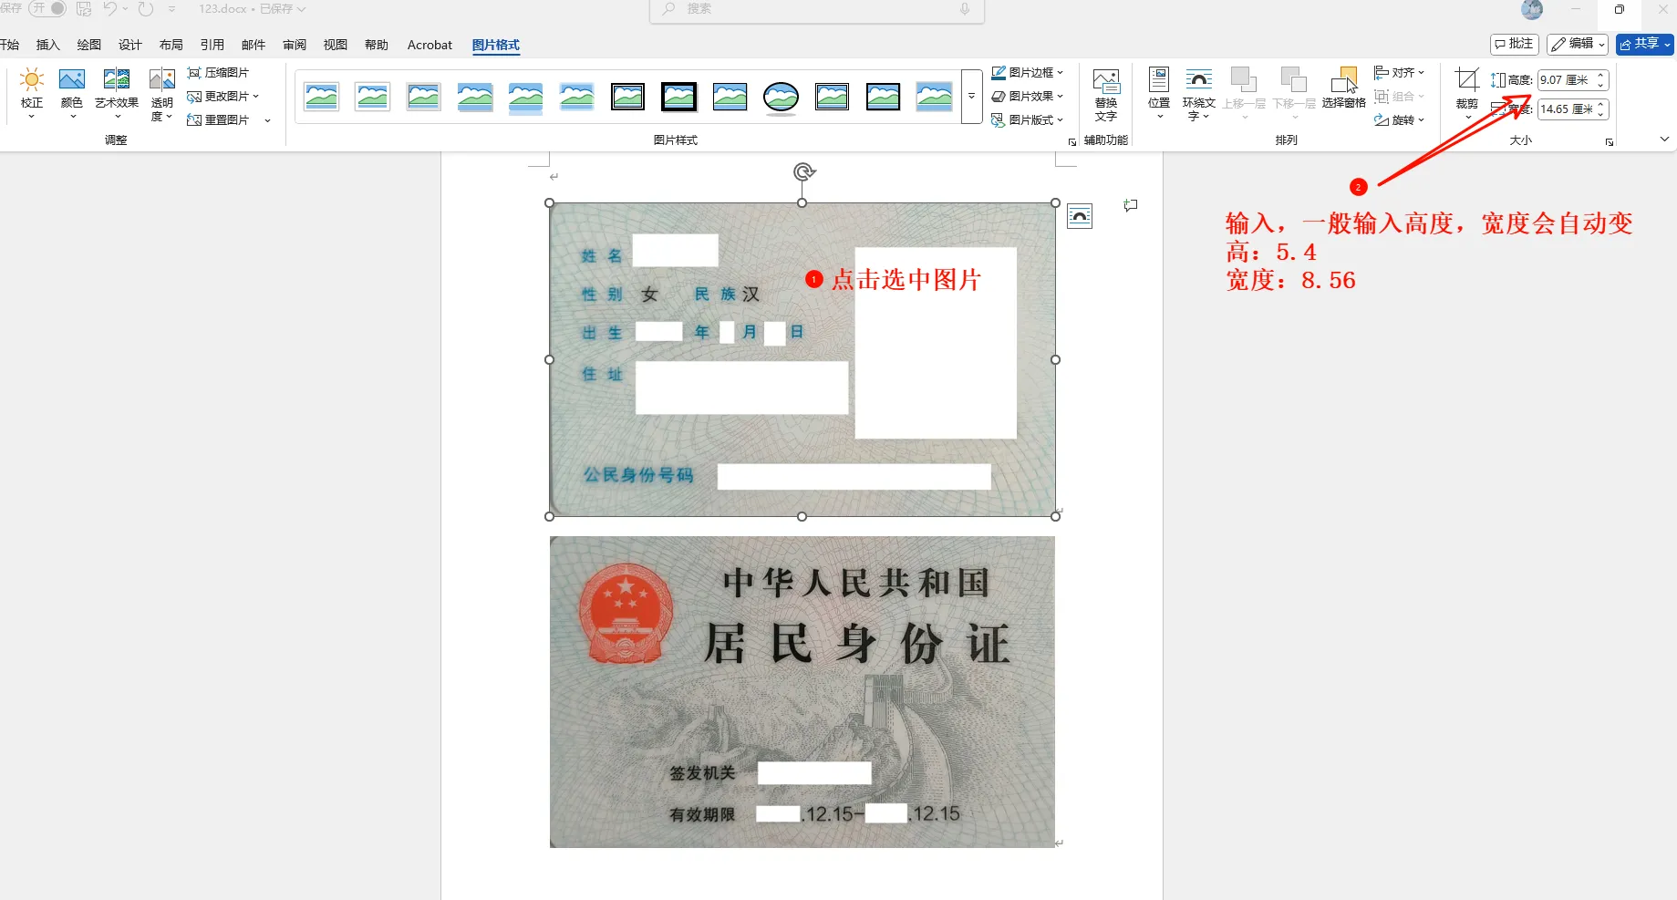
Task: Open the 图片边框 picture border dropdown
Action: click(x=1028, y=73)
